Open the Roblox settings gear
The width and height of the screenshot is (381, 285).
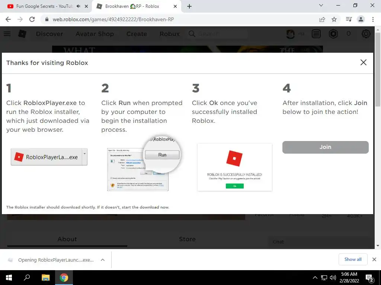366,34
